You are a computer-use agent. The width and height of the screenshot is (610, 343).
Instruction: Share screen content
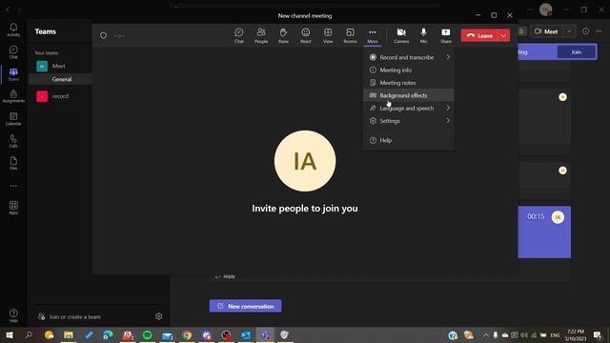pyautogui.click(x=446, y=35)
